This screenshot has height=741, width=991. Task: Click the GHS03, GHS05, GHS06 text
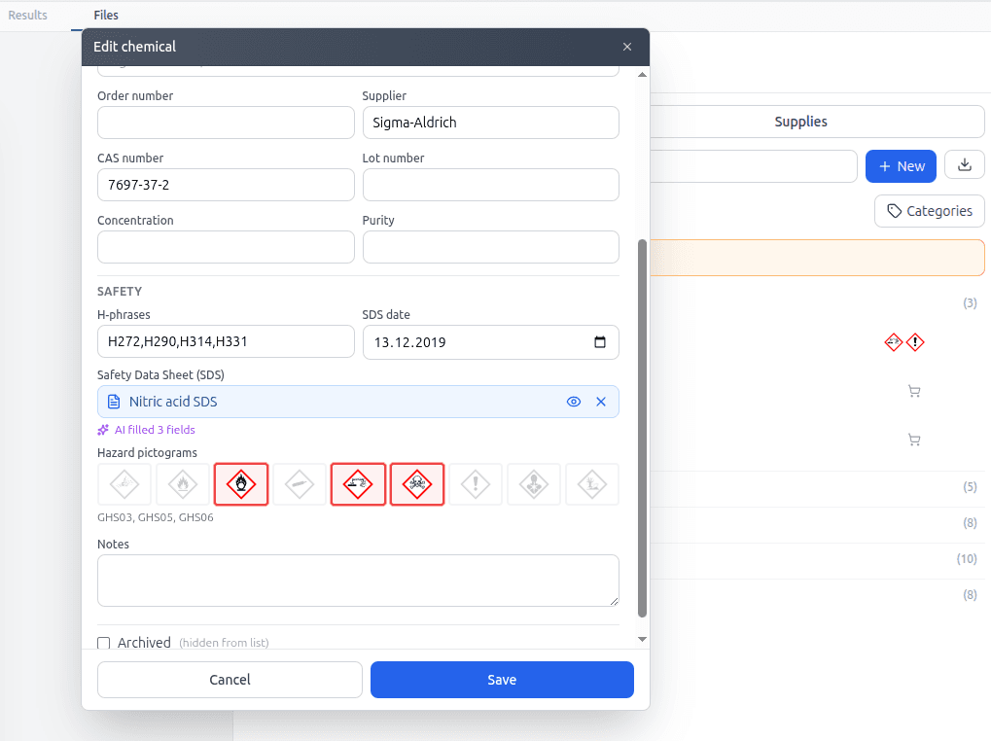point(156,517)
